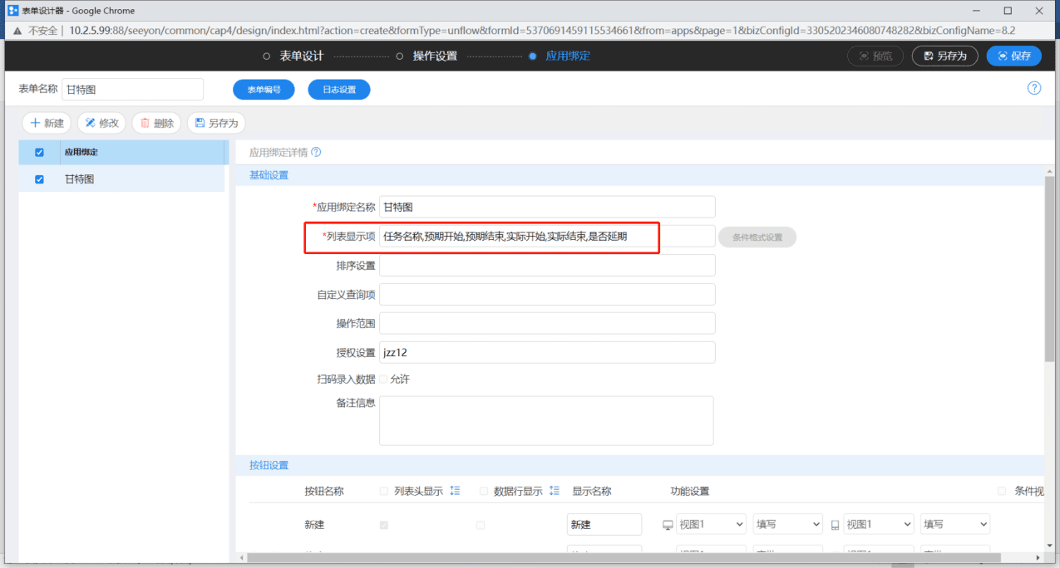The image size is (1060, 568).
Task: Click the 表单名称 input field
Action: [132, 89]
